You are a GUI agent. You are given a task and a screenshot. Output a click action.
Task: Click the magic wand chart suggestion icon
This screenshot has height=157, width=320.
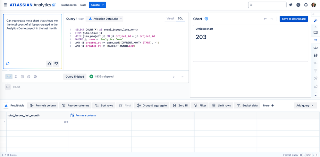point(316,20)
